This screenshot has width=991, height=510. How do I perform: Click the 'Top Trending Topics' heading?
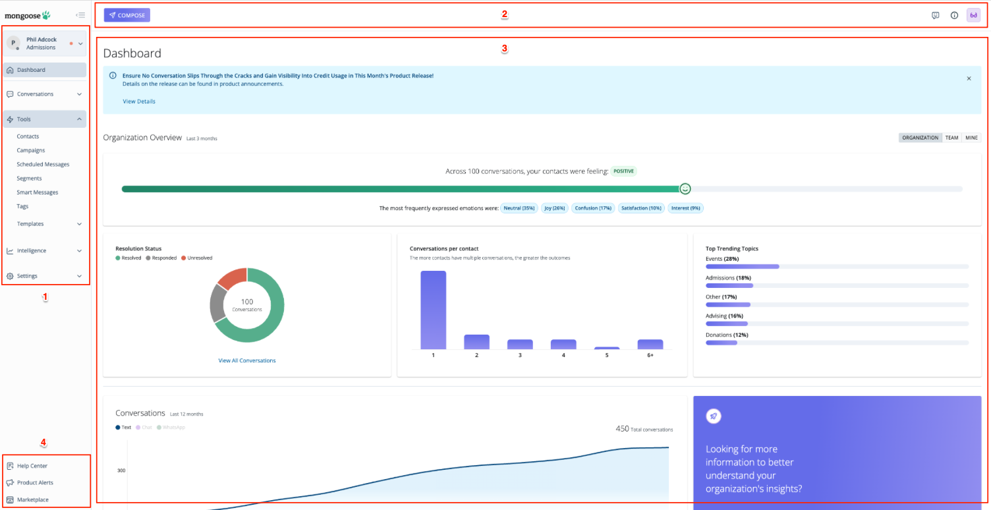pyautogui.click(x=732, y=248)
